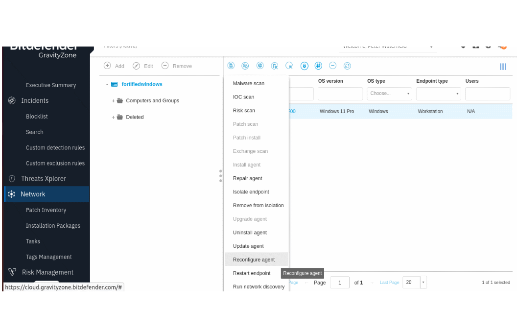Click the Workstation cell in table
Viewport: 517px width, 333px height.
tap(430, 112)
